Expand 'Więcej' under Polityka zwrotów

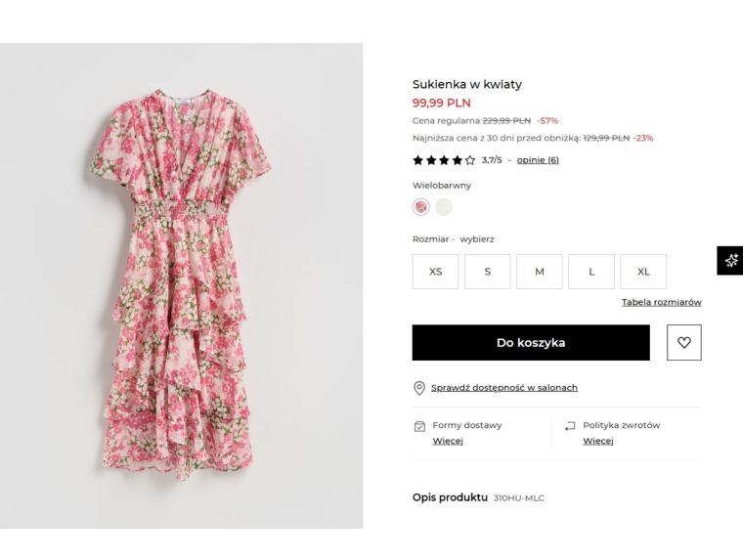pyautogui.click(x=597, y=441)
